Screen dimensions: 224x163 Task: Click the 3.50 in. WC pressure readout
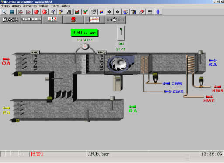click(84, 33)
